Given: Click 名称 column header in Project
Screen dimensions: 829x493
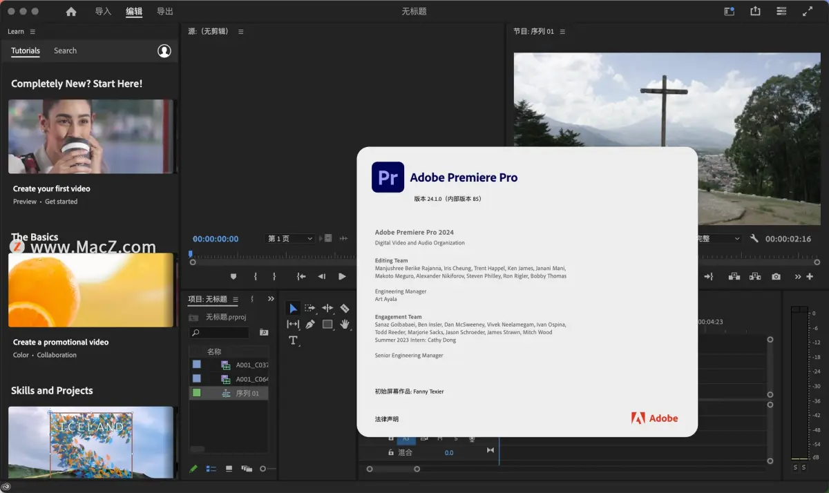Looking at the screenshot, I should click(x=214, y=351).
